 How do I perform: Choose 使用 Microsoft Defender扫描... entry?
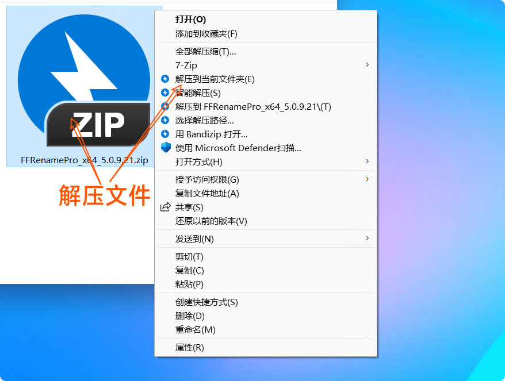tap(238, 148)
